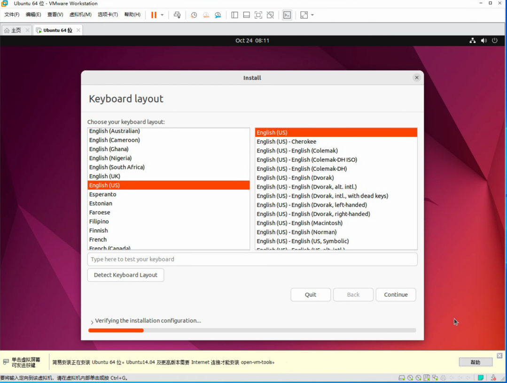This screenshot has height=383, width=507.
Task: Click the Quit button
Action: pyautogui.click(x=311, y=294)
